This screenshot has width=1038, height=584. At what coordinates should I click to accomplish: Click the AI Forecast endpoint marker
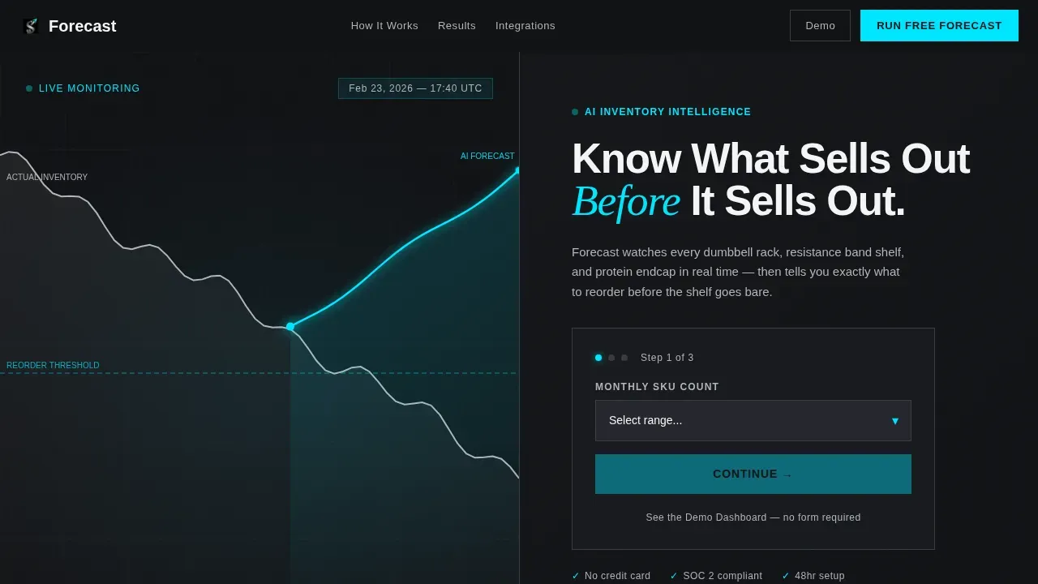[x=517, y=170]
